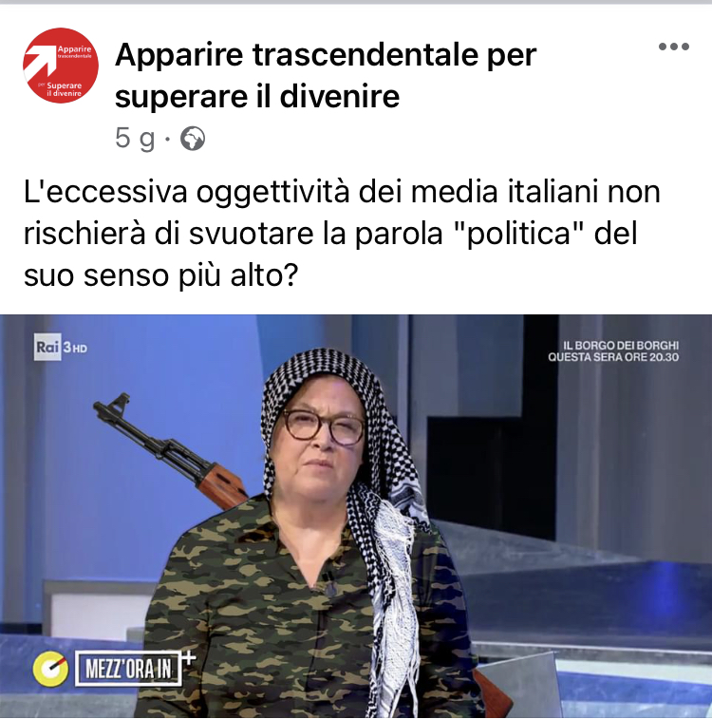The width and height of the screenshot is (712, 719).
Task: Click the "MEZZ'ORA IN" show title box
Action: tap(128, 668)
